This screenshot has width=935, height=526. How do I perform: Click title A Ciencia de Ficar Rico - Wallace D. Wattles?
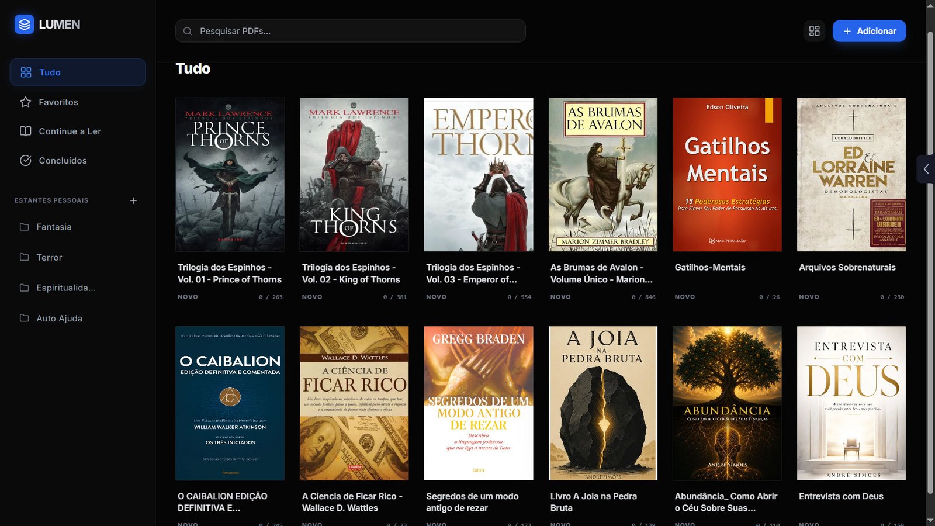[x=352, y=502]
